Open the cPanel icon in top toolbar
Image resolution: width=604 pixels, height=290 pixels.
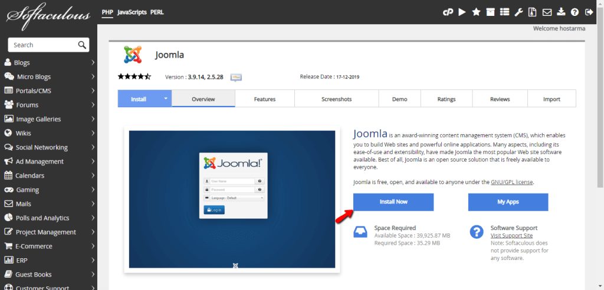[448, 12]
